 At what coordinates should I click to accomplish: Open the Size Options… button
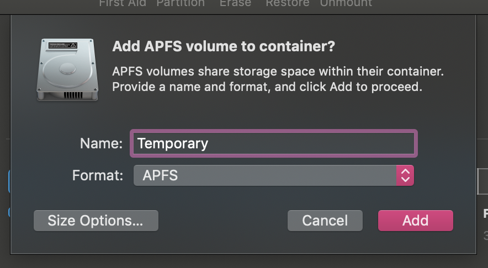[x=96, y=221]
